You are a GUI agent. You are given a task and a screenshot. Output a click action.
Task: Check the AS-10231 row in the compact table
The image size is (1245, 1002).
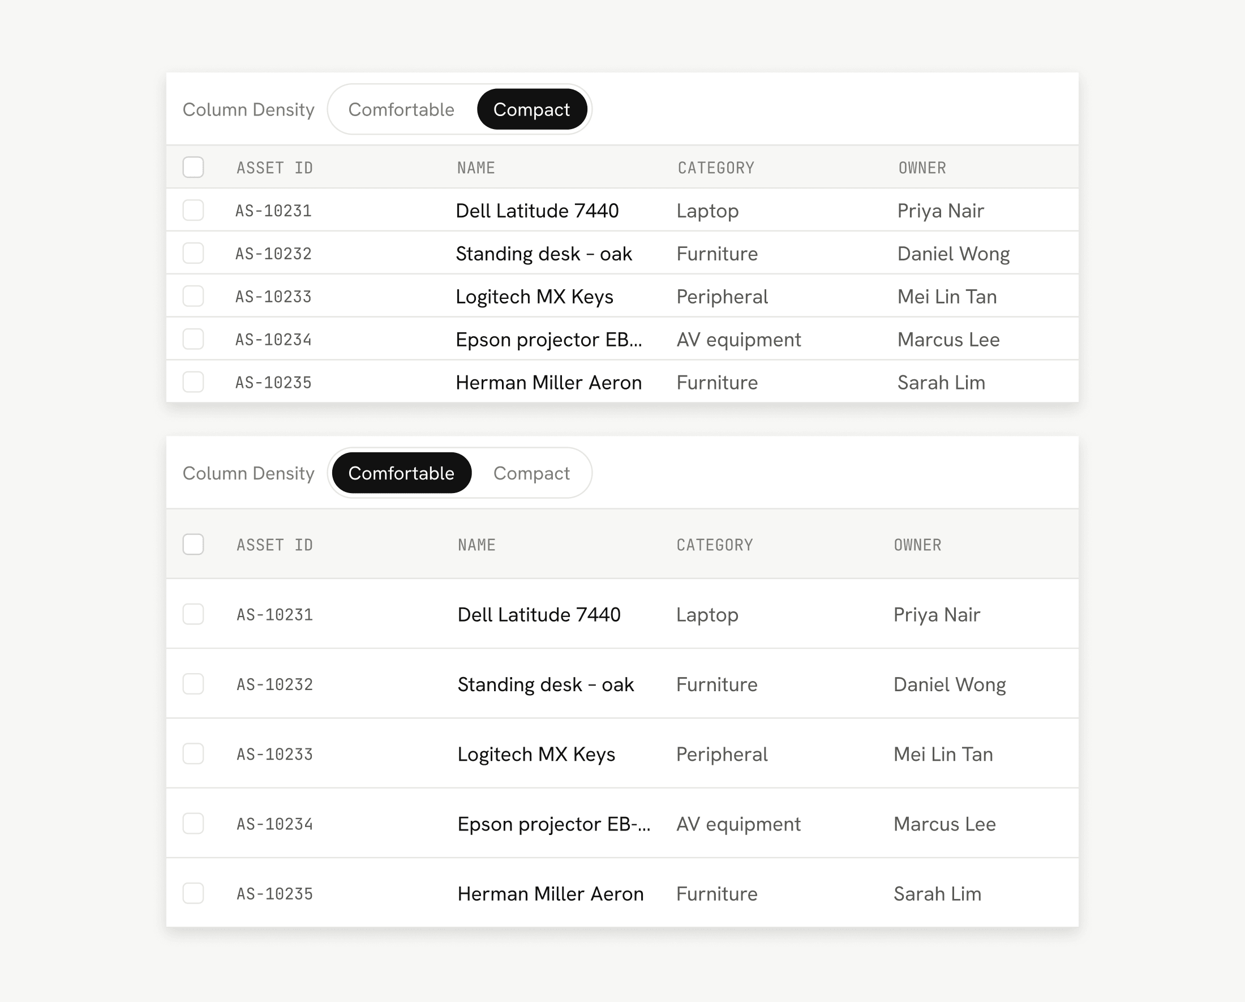[194, 210]
